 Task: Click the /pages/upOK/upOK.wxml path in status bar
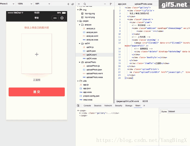click(x=127, y=101)
